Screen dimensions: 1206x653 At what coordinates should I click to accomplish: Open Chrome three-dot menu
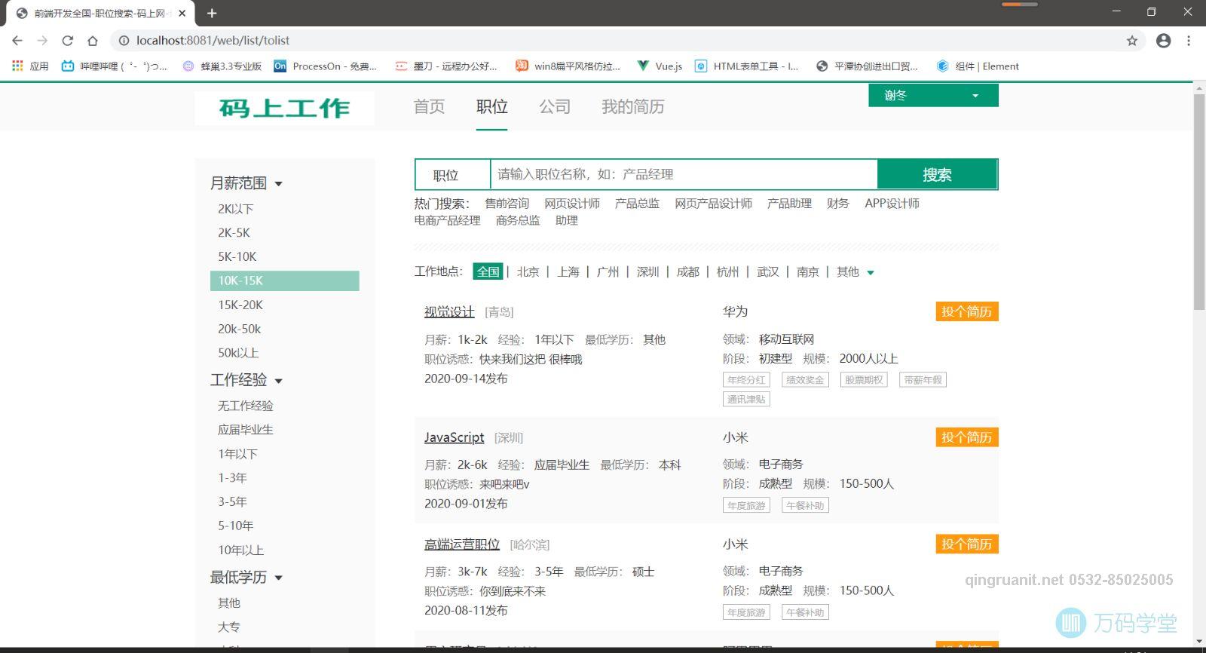pyautogui.click(x=1189, y=41)
